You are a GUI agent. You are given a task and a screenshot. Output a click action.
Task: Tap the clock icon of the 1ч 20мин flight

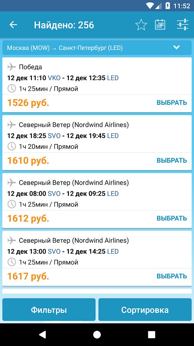[x=12, y=146]
